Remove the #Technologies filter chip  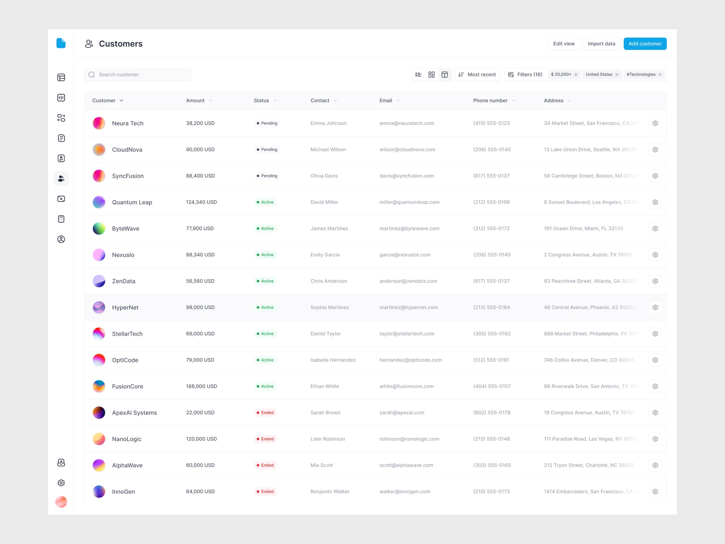pyautogui.click(x=660, y=75)
